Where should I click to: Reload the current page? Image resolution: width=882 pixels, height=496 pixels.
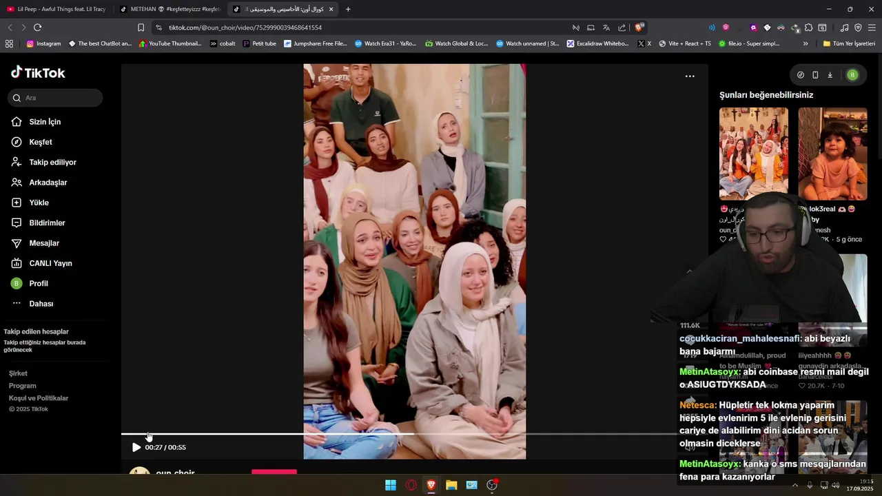[37, 28]
